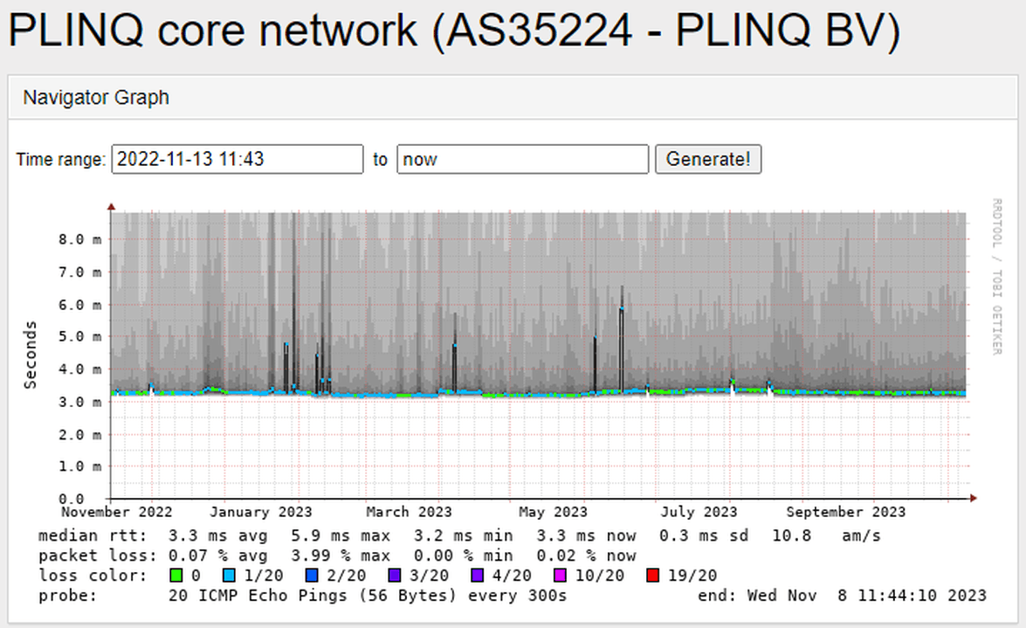Click the '8.0 m' y-axis label
Image resolution: width=1026 pixels, height=628 pixels.
click(x=79, y=239)
